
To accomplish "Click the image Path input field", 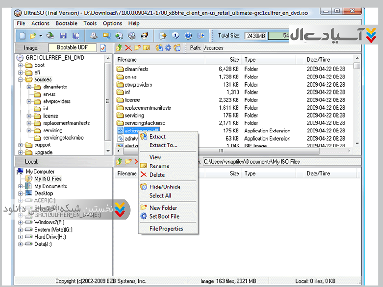I will click(x=278, y=48).
